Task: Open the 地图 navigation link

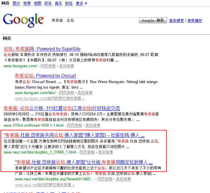Action: point(37,3)
